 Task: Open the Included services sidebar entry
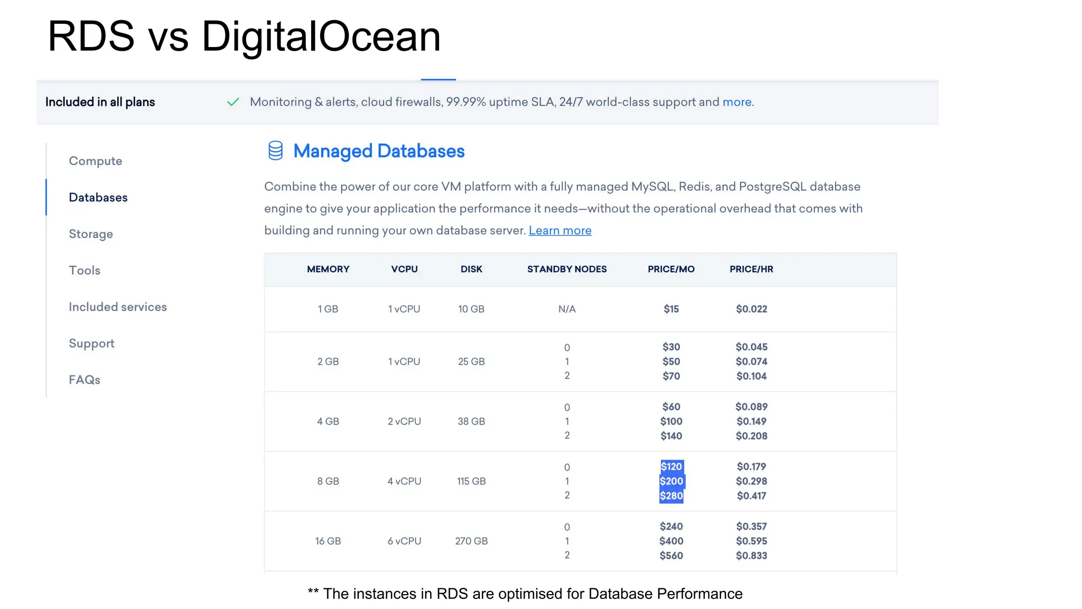click(118, 307)
